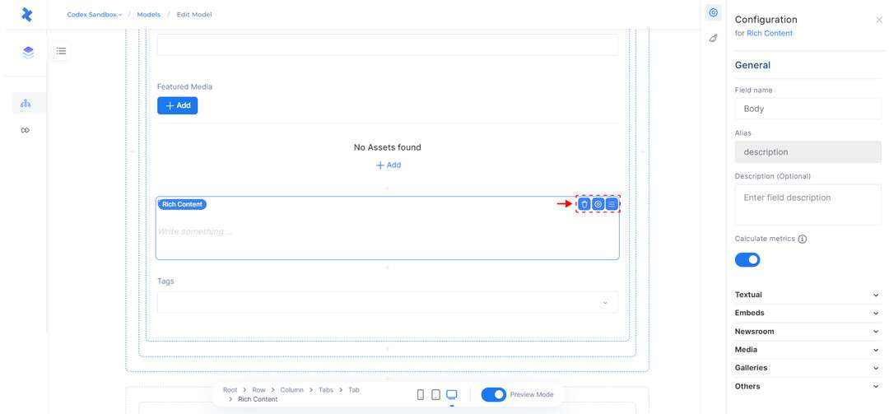Click the Rich Content drag handle menu icon
The height and width of the screenshot is (414, 889).
click(612, 204)
